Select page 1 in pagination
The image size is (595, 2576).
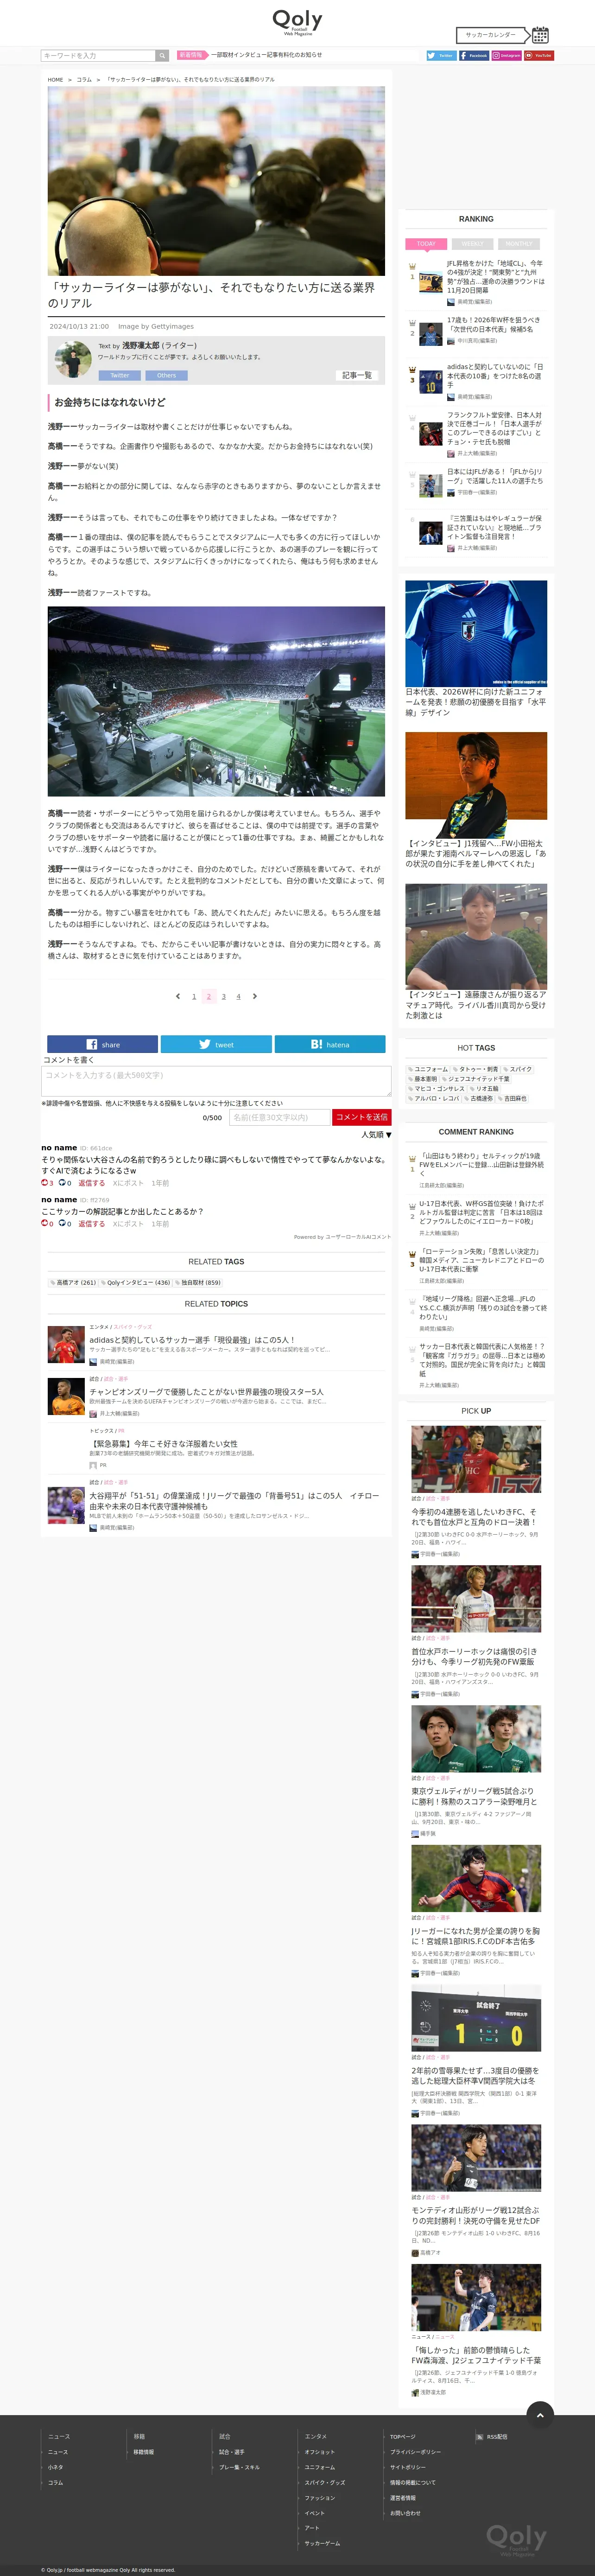click(194, 996)
